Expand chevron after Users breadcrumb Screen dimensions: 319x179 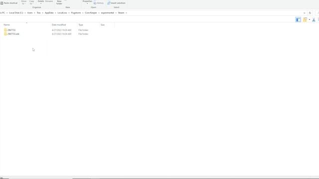pos(34,13)
